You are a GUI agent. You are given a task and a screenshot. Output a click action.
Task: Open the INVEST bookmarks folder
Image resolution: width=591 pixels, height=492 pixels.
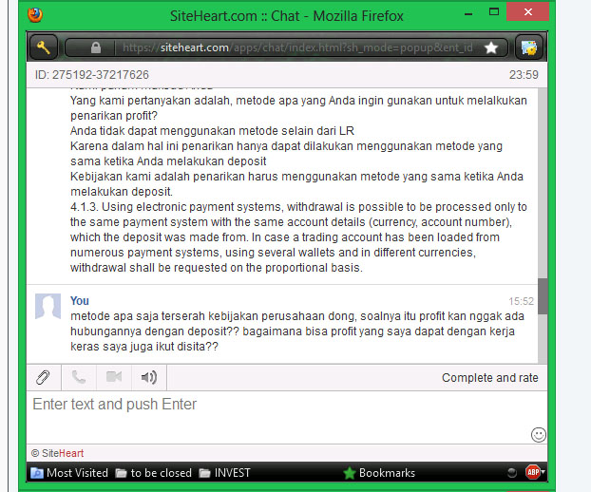coord(224,473)
